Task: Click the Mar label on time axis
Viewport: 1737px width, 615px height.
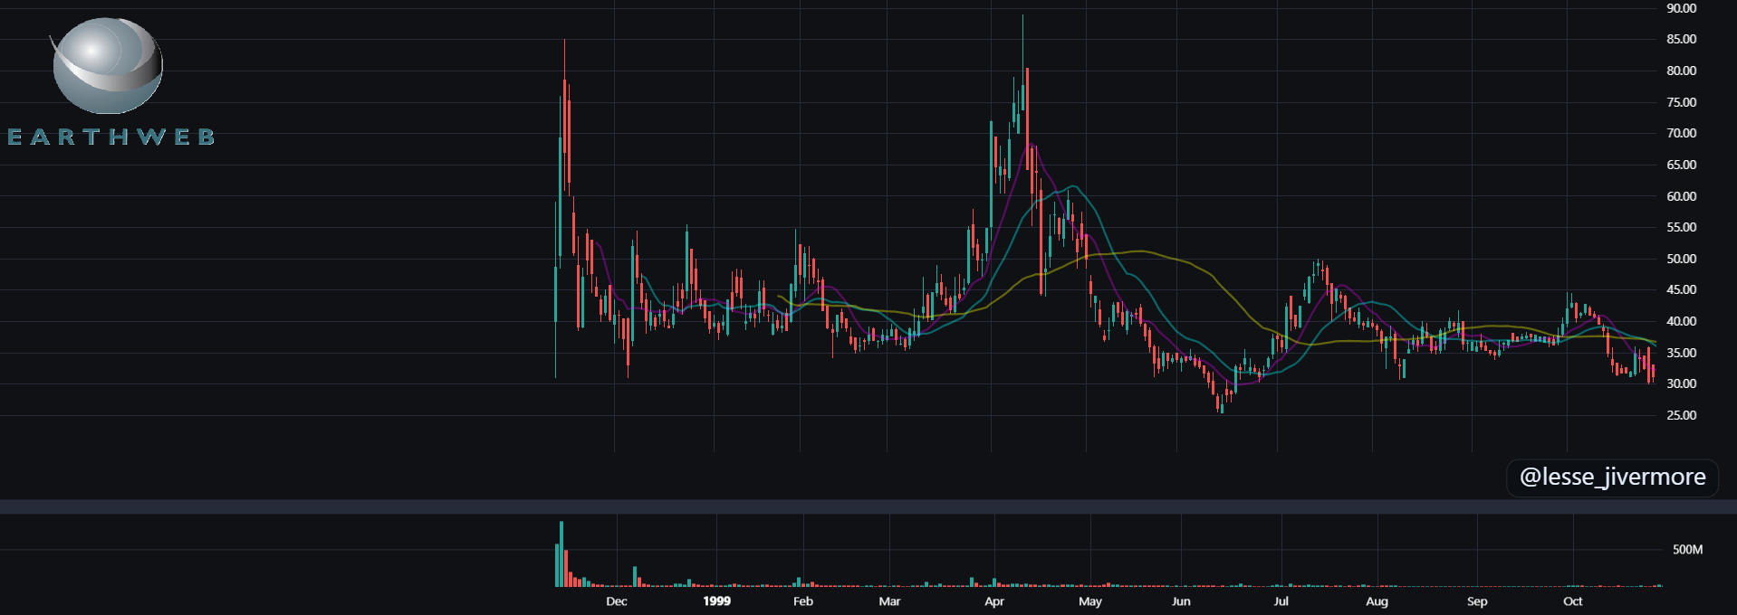Action: 889,601
